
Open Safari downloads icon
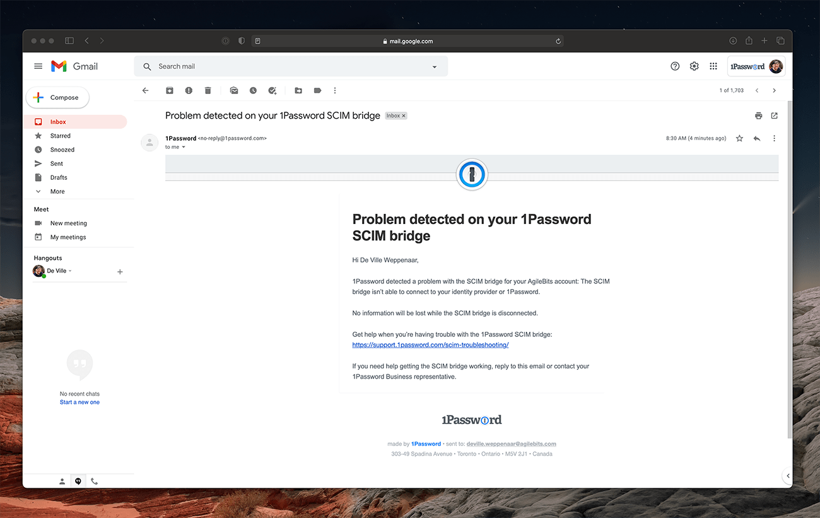click(733, 41)
